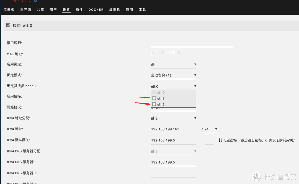
Task: Enable the eth2 bond member checkbox
Action: tap(154, 104)
